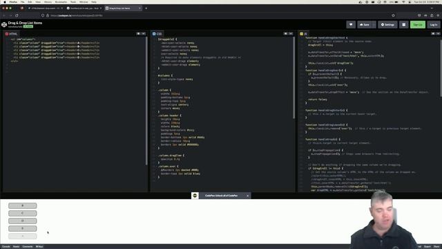Open the Assets panel

click(x=17, y=246)
